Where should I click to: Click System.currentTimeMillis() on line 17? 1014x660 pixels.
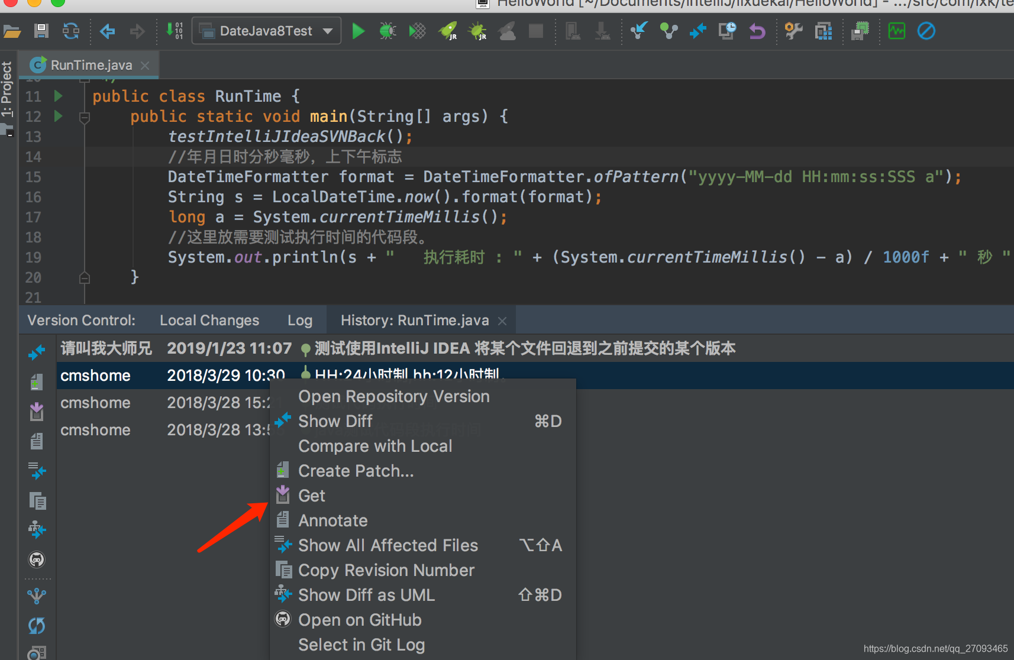[375, 217]
